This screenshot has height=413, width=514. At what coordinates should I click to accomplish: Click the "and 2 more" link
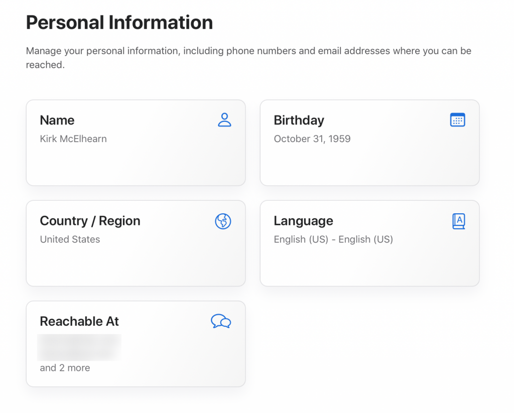pyautogui.click(x=64, y=368)
